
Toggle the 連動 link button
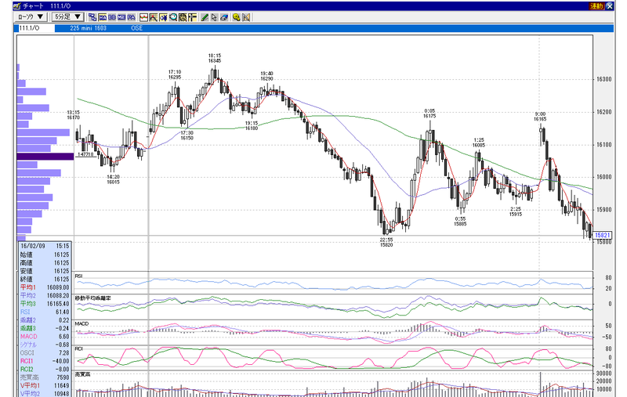coord(596,5)
